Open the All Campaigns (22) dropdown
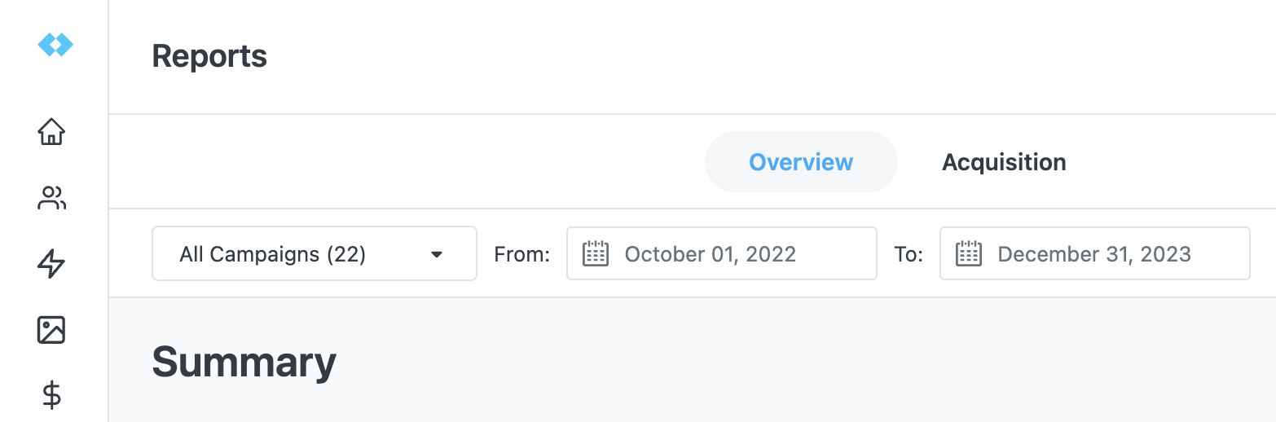This screenshot has width=1276, height=422. [315, 253]
